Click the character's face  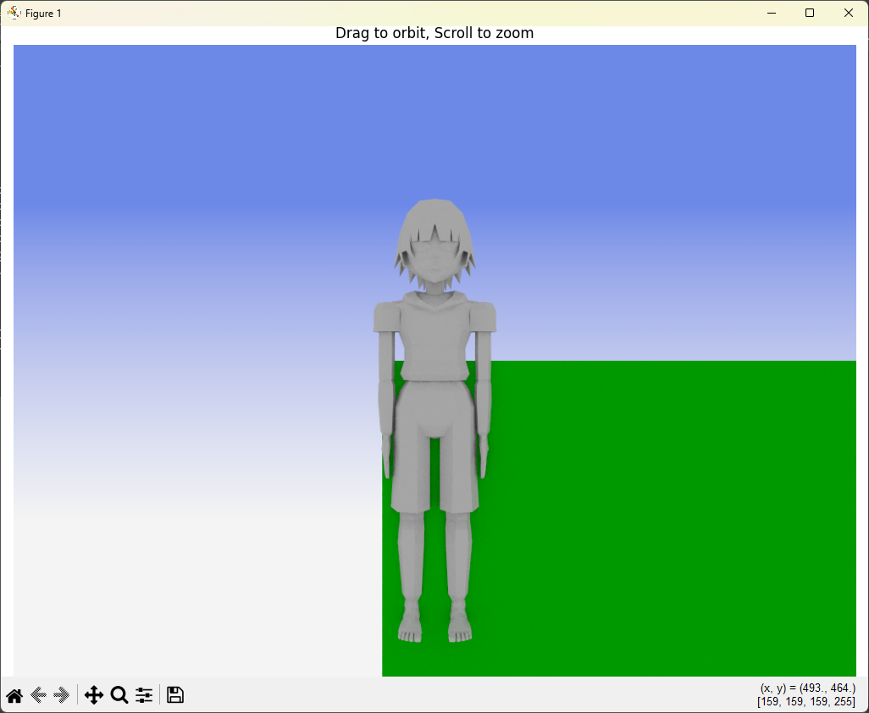(434, 263)
